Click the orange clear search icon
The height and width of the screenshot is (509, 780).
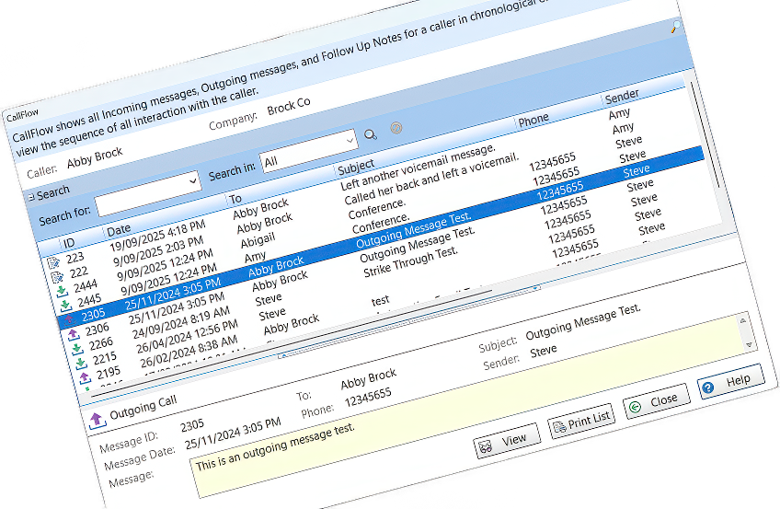[x=396, y=128]
